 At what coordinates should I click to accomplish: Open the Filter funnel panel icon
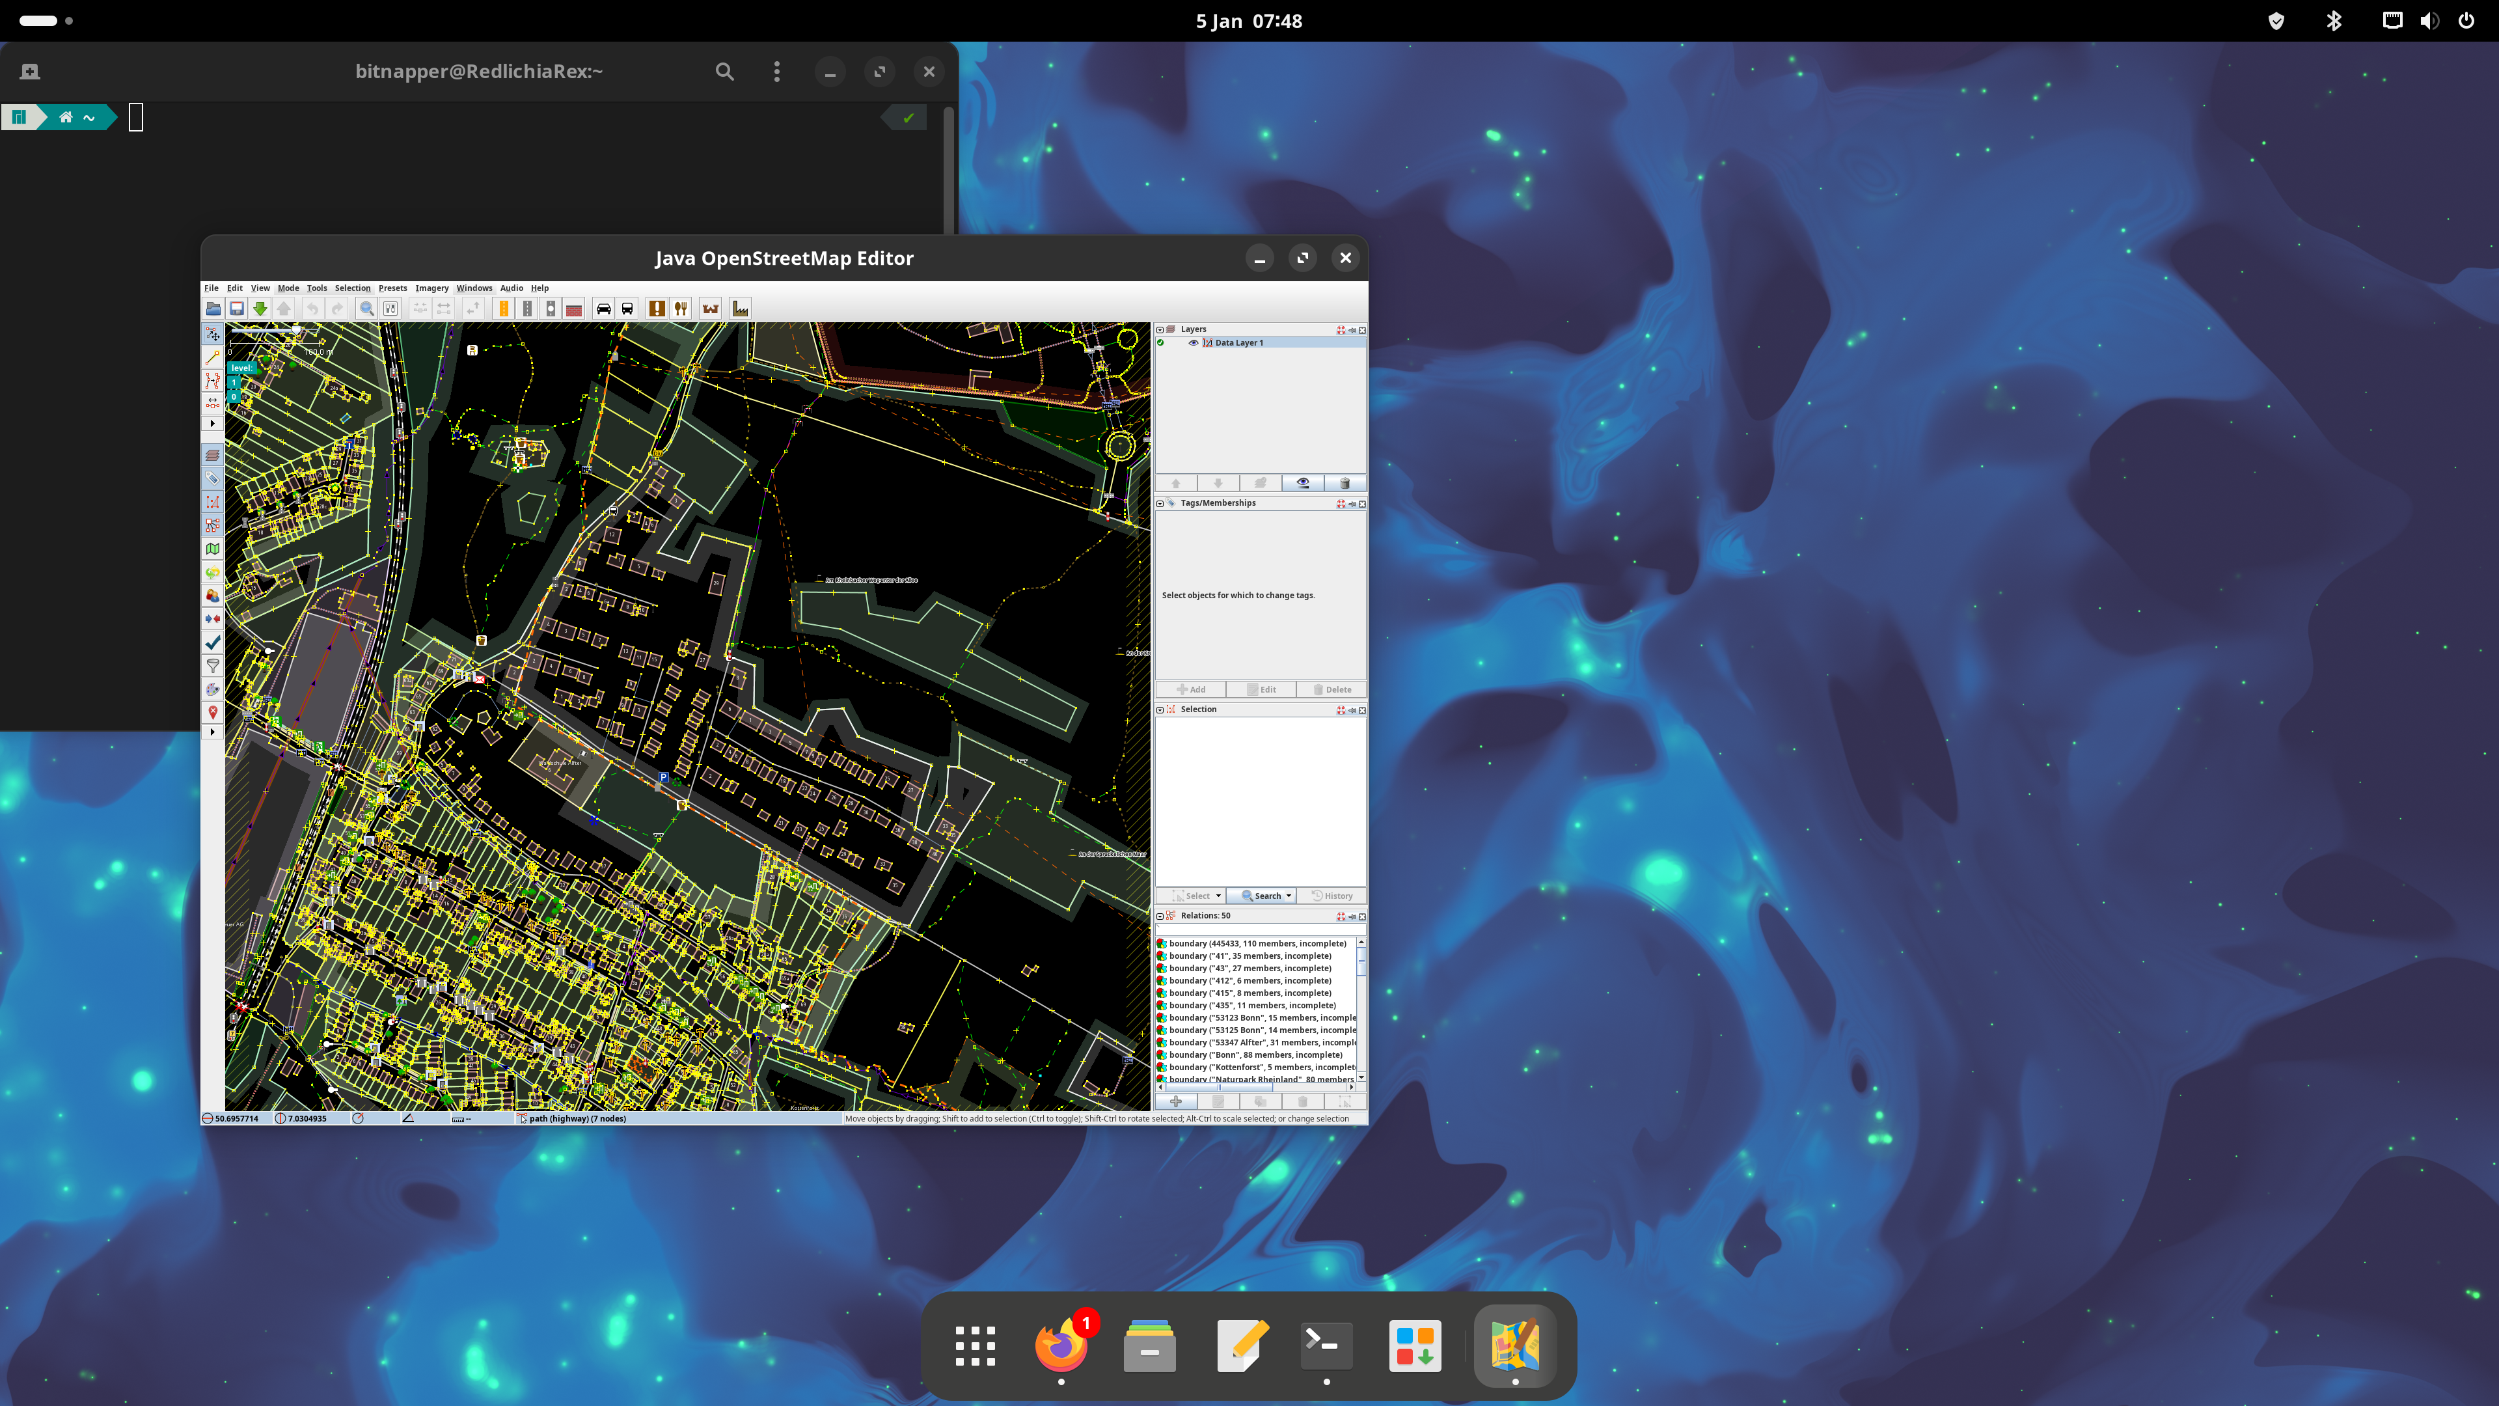(212, 666)
